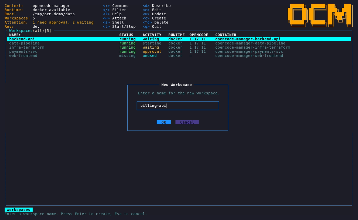This screenshot has width=358, height=220.
Task: Sort by the STATUS column header
Action: pyautogui.click(x=126, y=35)
